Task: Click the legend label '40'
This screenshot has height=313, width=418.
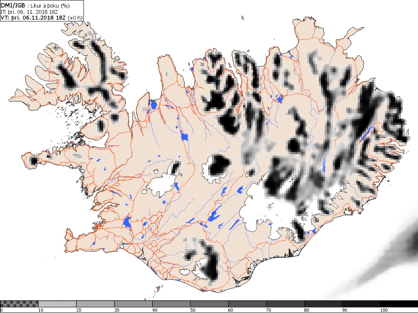Action: (155, 310)
